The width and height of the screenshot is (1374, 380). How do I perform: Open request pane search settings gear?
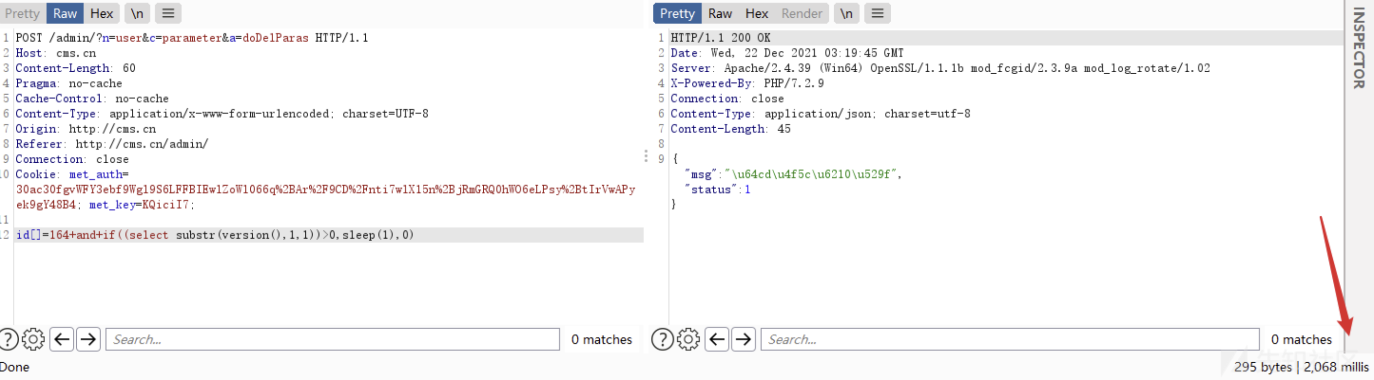(34, 339)
